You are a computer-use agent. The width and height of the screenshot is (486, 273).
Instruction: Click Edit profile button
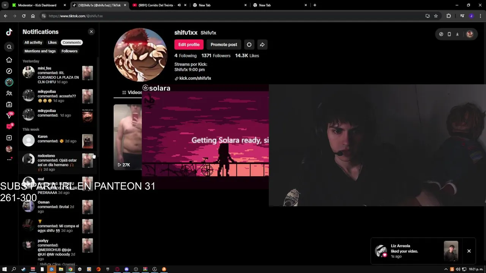(x=189, y=45)
